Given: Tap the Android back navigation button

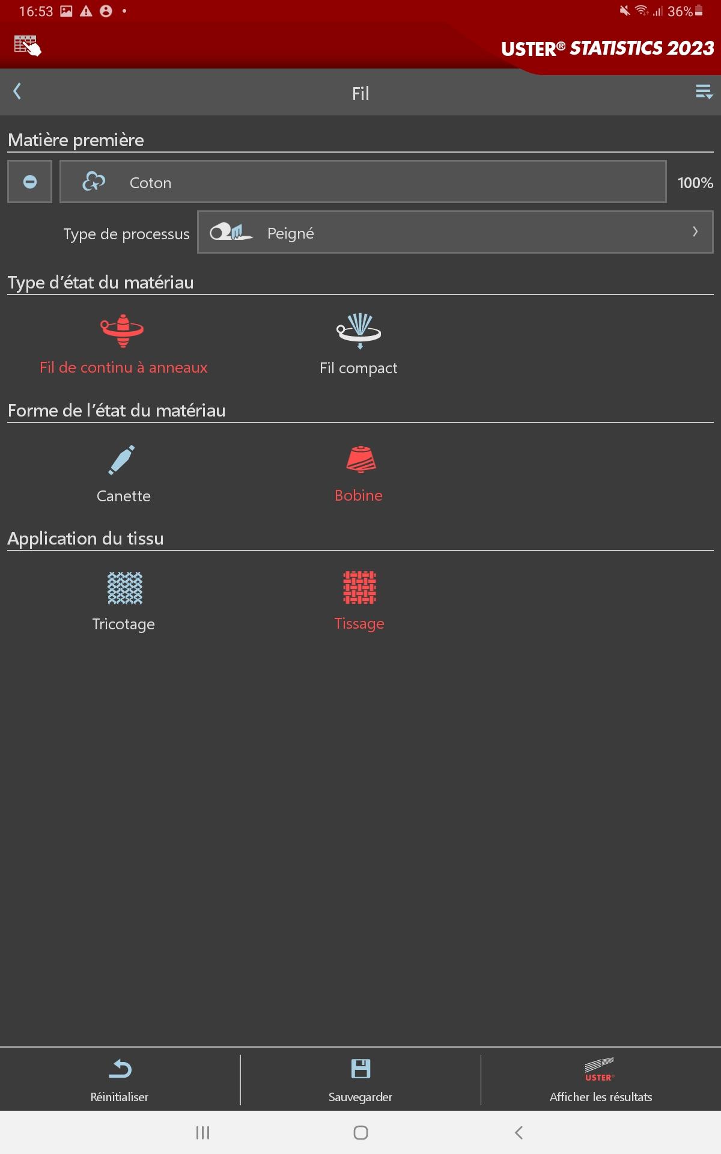Looking at the screenshot, I should click(519, 1132).
